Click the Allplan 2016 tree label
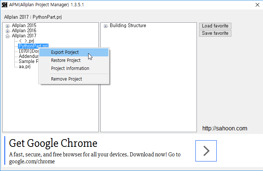This screenshot has width=263, height=171. click(x=24, y=31)
